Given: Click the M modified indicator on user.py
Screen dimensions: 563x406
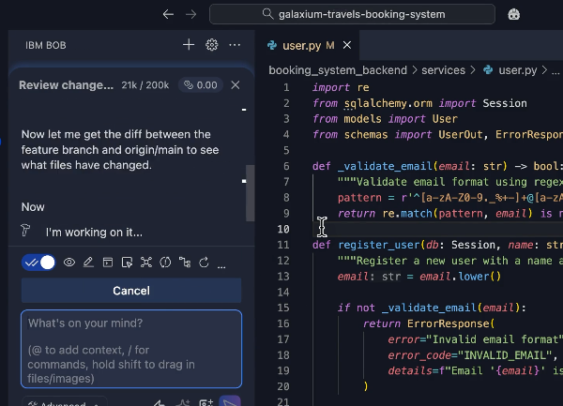Looking at the screenshot, I should coord(330,46).
